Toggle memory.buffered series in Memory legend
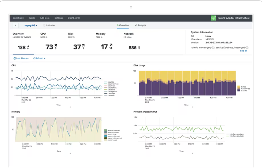Screen dimensions: 262x168 click(113, 130)
